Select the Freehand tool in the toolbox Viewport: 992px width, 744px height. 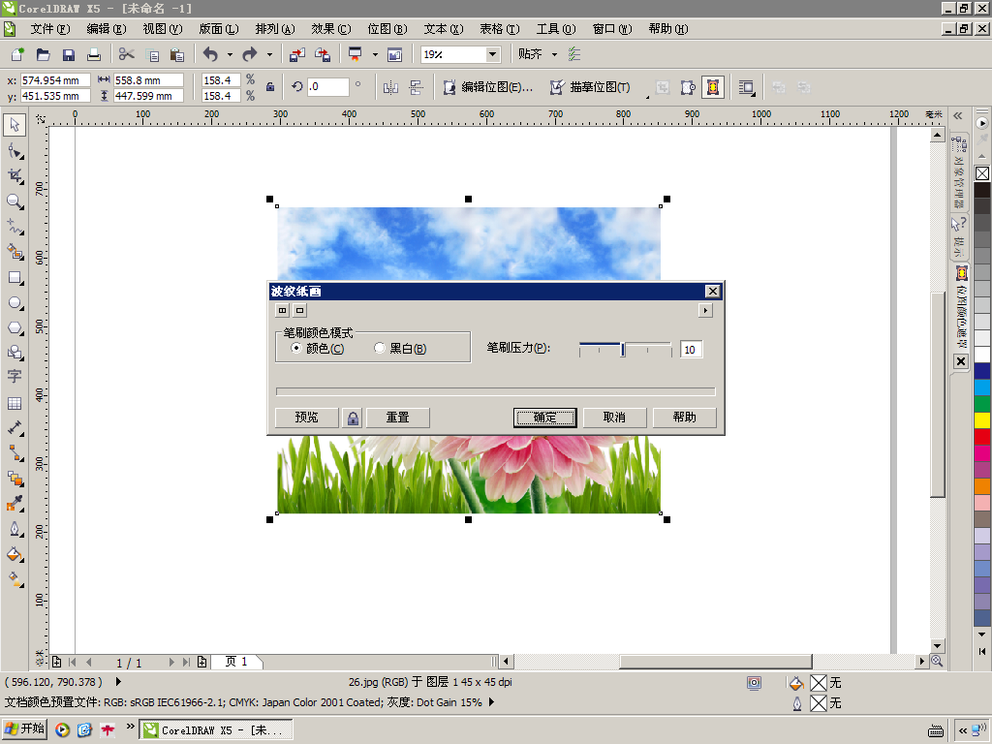coord(15,227)
